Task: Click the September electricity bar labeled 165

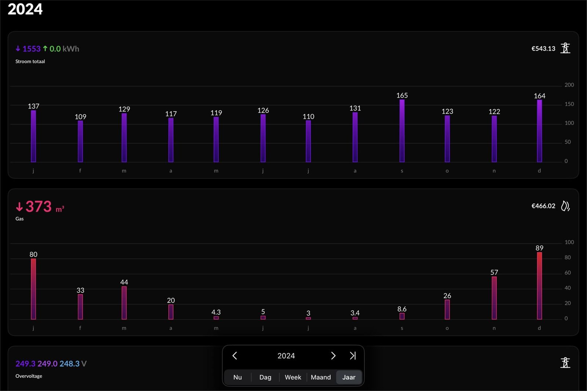Action: pos(402,131)
